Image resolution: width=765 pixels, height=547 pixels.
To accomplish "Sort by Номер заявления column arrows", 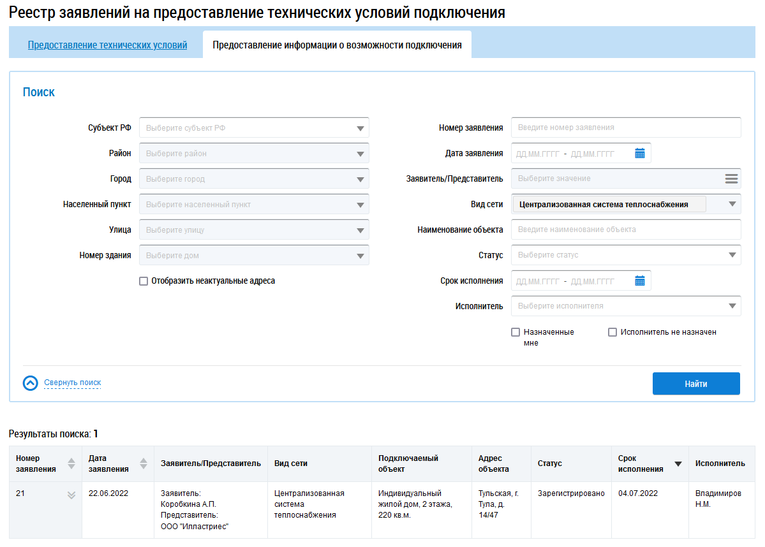I will 71,463.
